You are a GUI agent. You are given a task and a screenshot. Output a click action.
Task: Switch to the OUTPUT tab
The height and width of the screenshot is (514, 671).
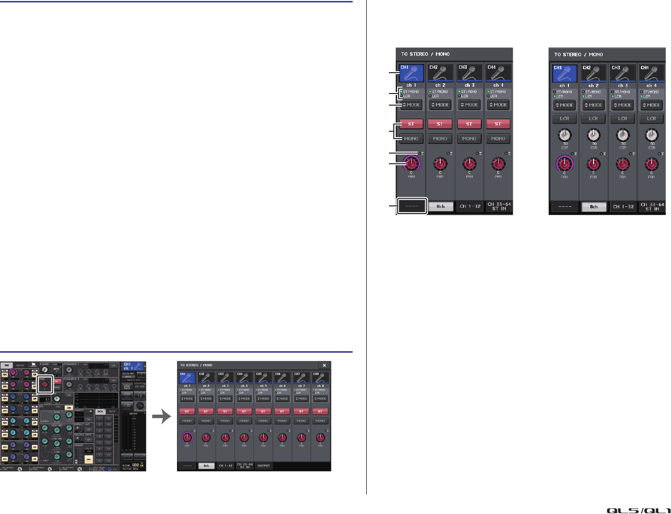pyautogui.click(x=264, y=466)
